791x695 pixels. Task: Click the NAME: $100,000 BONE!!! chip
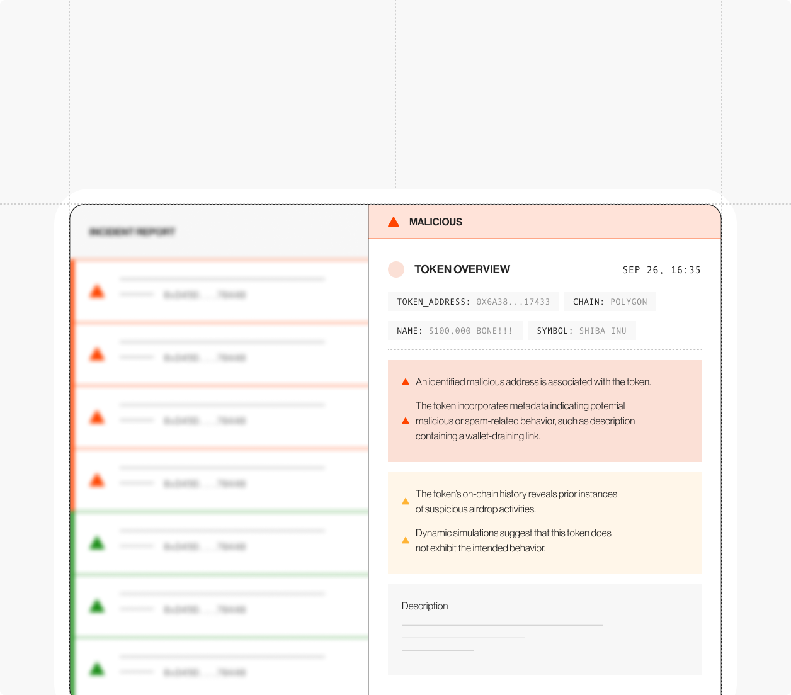pos(455,331)
